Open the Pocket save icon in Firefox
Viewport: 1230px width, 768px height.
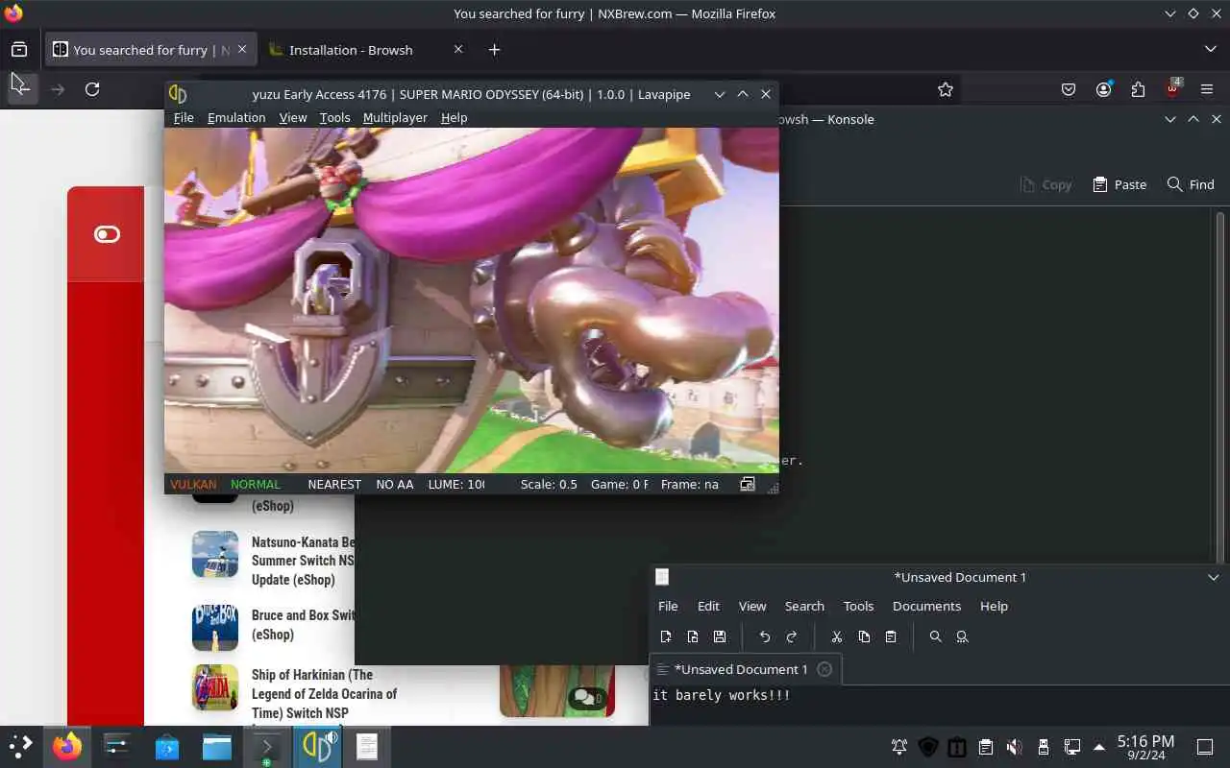[x=1069, y=89]
